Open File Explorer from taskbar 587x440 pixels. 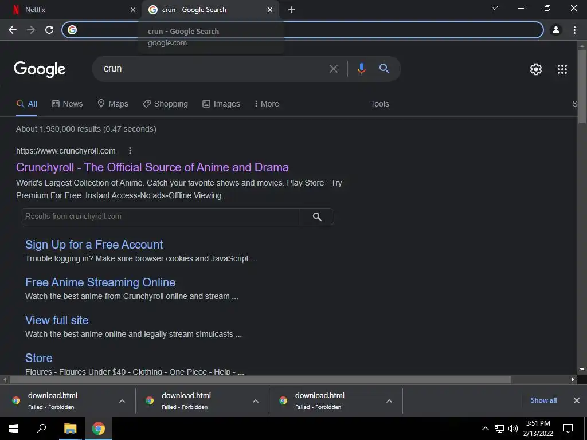[70, 429]
